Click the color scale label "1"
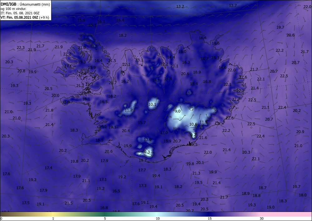Image resolution: width=312 pixels, height=221 pixels. pyautogui.click(x=53, y=219)
